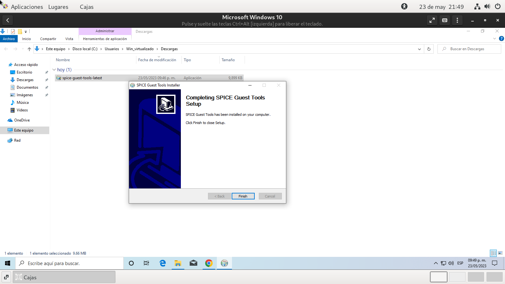This screenshot has width=505, height=284.
Task: Switch to large icons view in Explorer
Action: pyautogui.click(x=500, y=253)
